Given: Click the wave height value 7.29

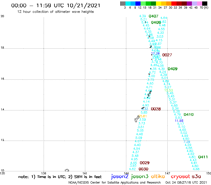Looking at the screenshot, I should tap(187, 142).
